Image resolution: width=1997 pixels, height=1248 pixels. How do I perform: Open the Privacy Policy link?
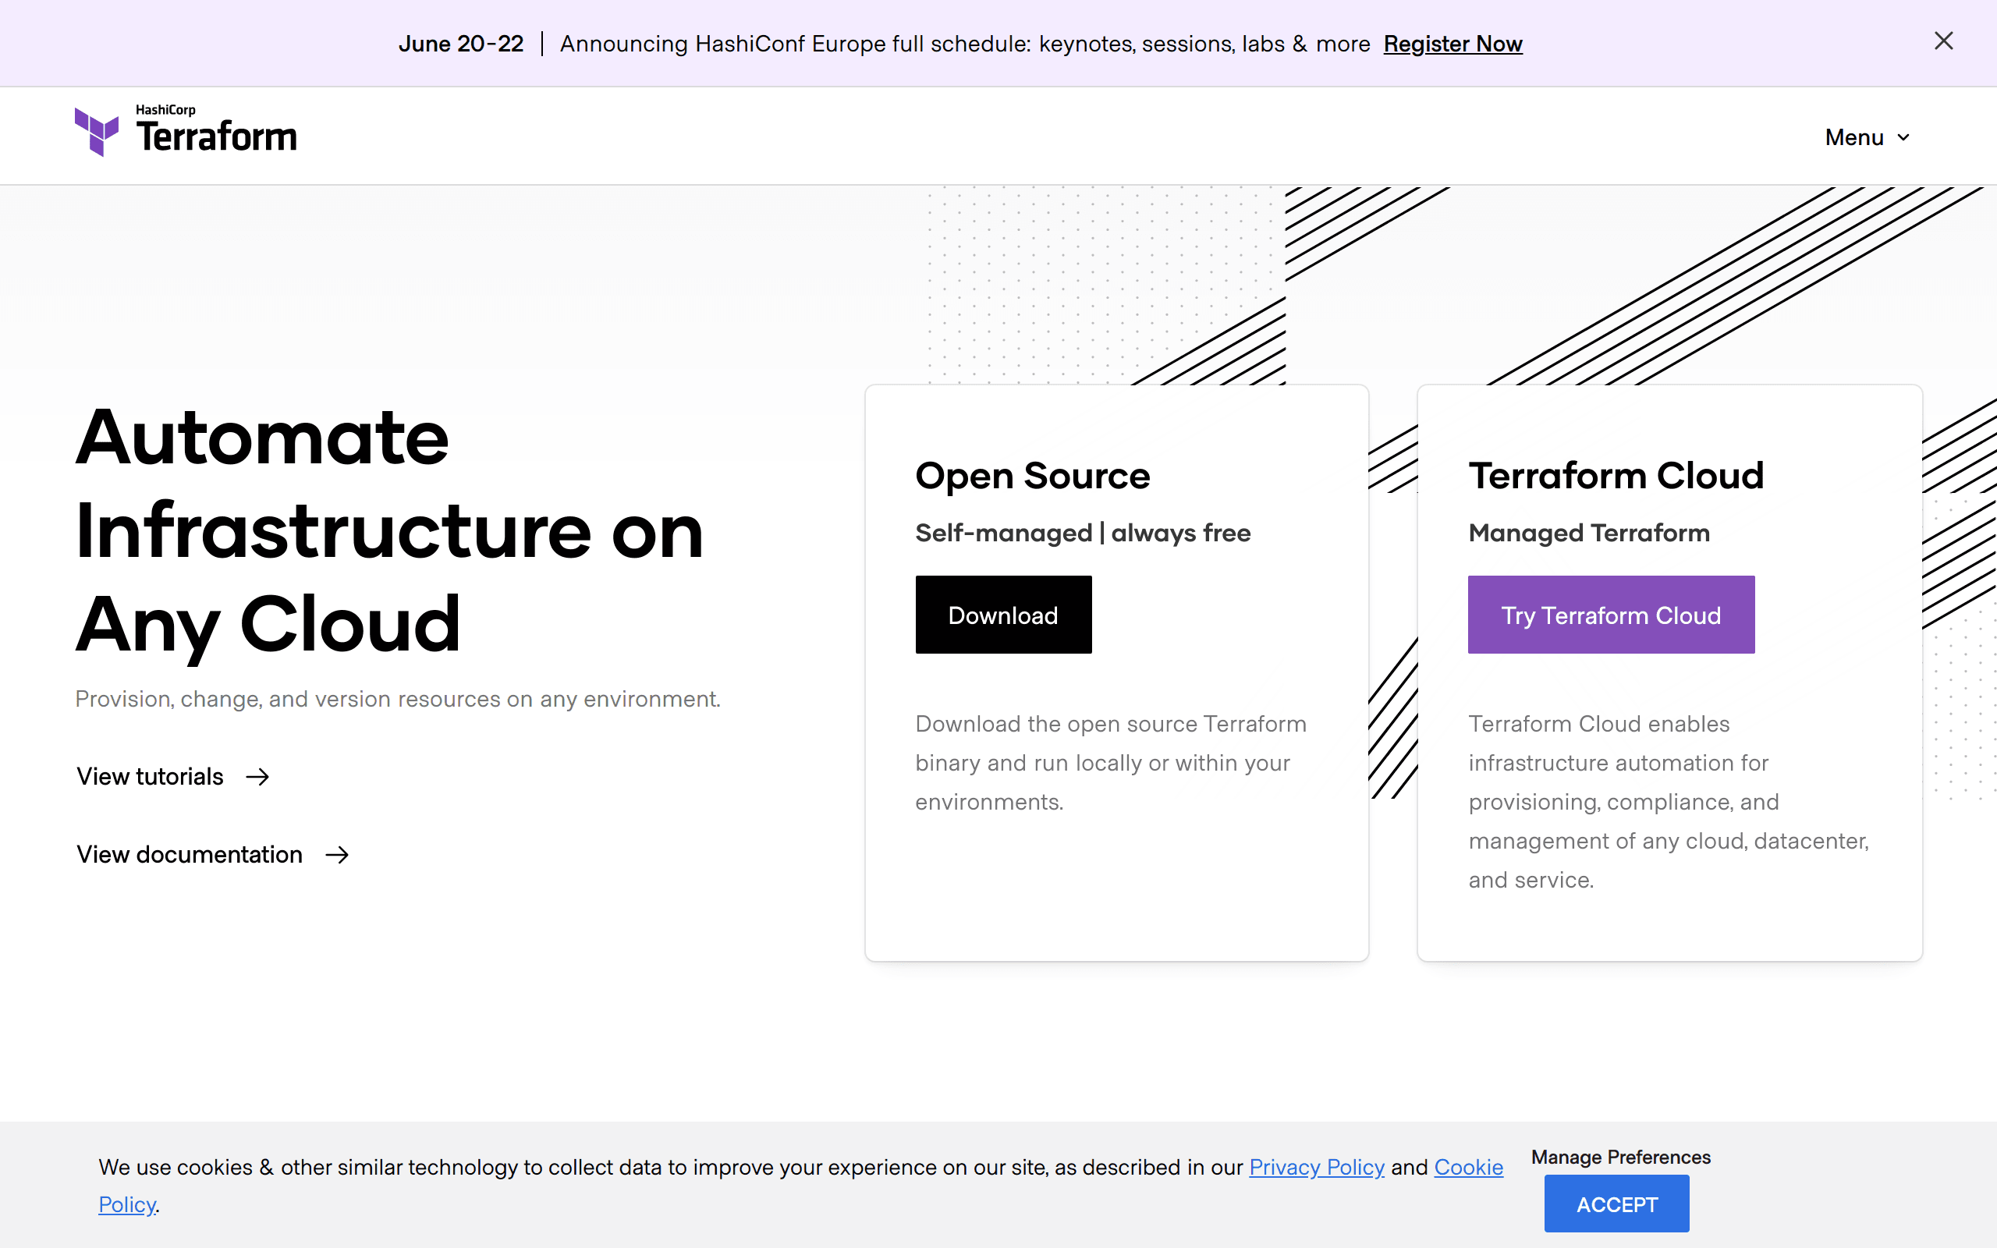[1316, 1167]
